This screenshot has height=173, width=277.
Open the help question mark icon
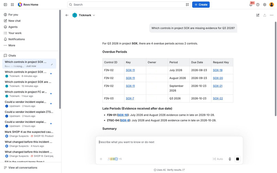pyautogui.click(x=258, y=4)
